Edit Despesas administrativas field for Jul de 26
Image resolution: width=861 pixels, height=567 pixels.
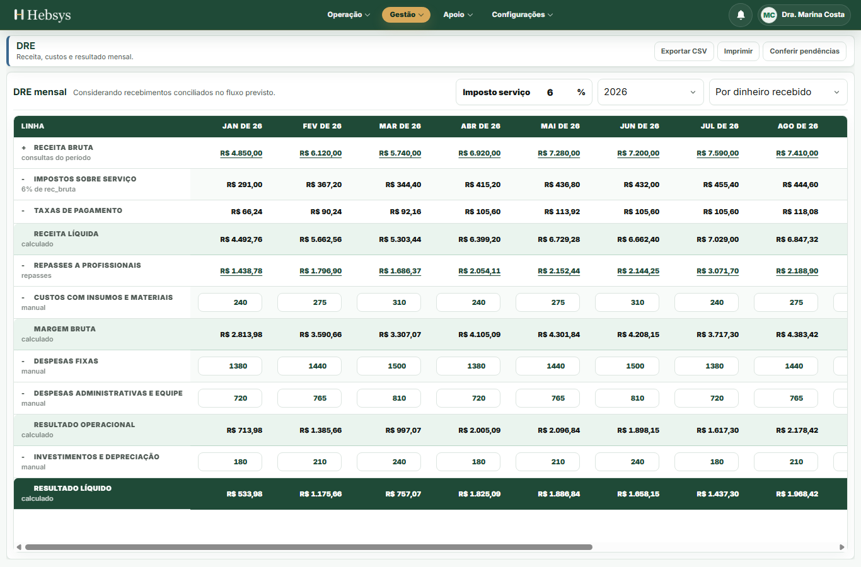[707, 398]
